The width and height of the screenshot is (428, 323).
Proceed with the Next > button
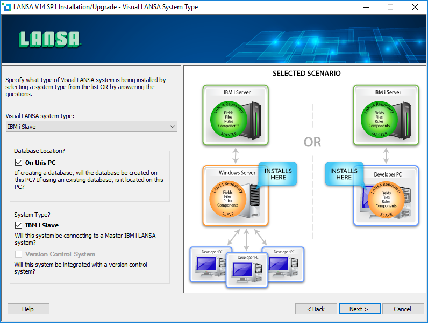pyautogui.click(x=360, y=309)
